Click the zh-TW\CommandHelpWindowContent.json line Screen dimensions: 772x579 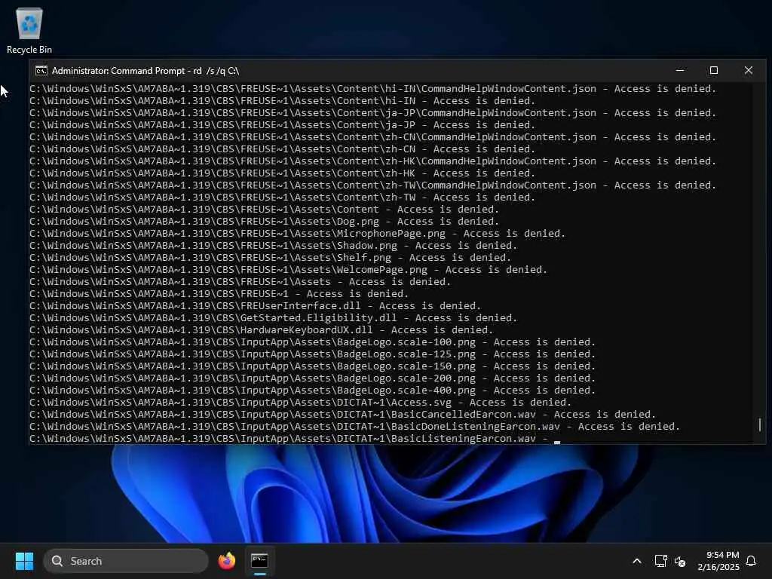(x=372, y=185)
